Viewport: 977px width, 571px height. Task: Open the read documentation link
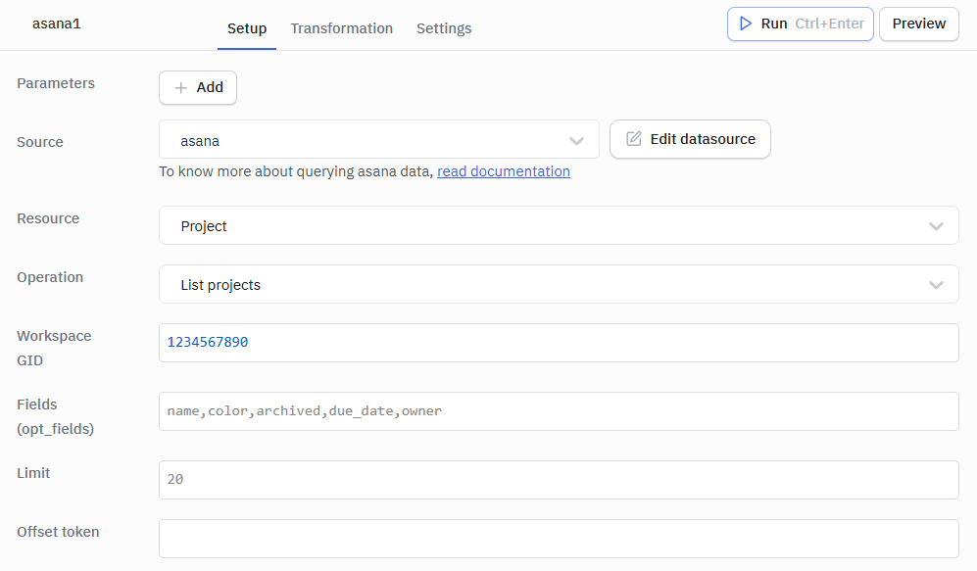click(x=504, y=171)
